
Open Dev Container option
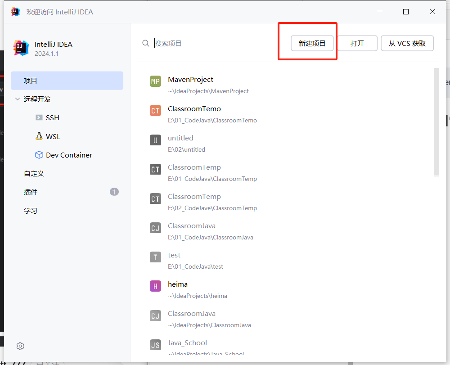coord(69,155)
